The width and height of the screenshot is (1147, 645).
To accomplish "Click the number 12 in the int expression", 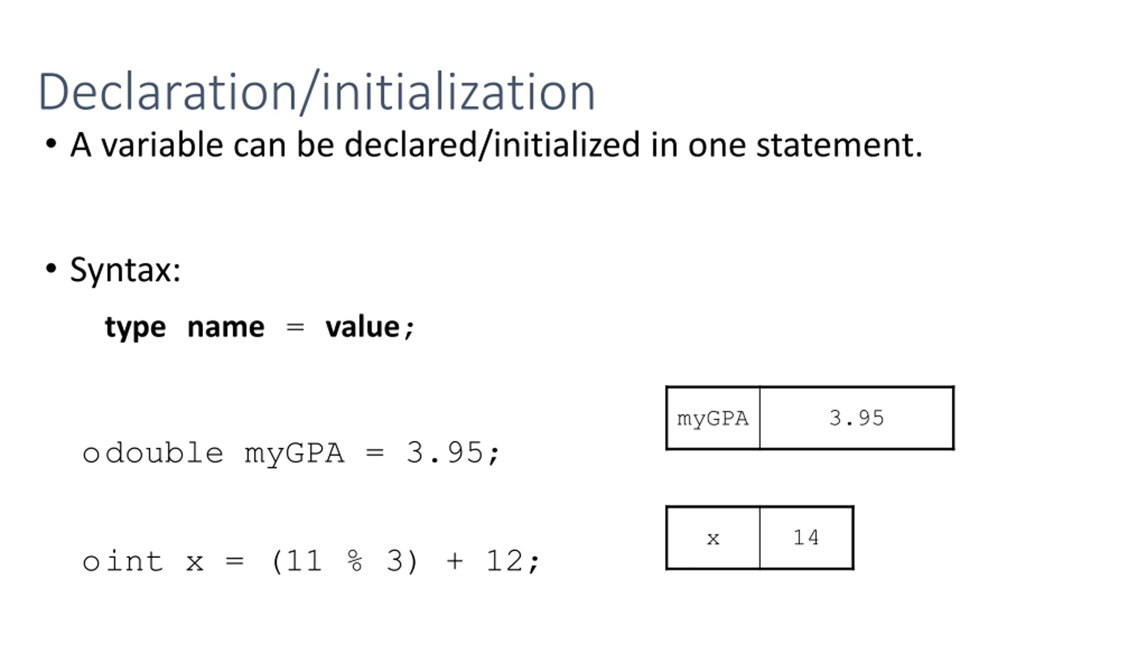I will [x=505, y=561].
